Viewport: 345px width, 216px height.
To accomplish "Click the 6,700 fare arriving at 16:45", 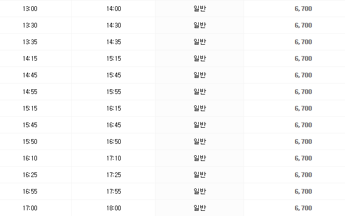I will tap(303, 125).
